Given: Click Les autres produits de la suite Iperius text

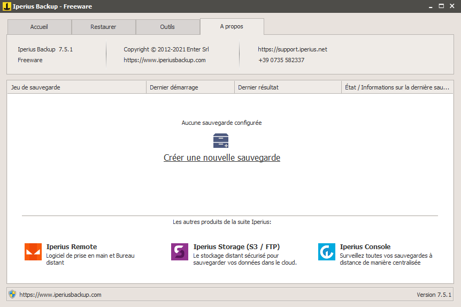Looking at the screenshot, I should coord(222,222).
